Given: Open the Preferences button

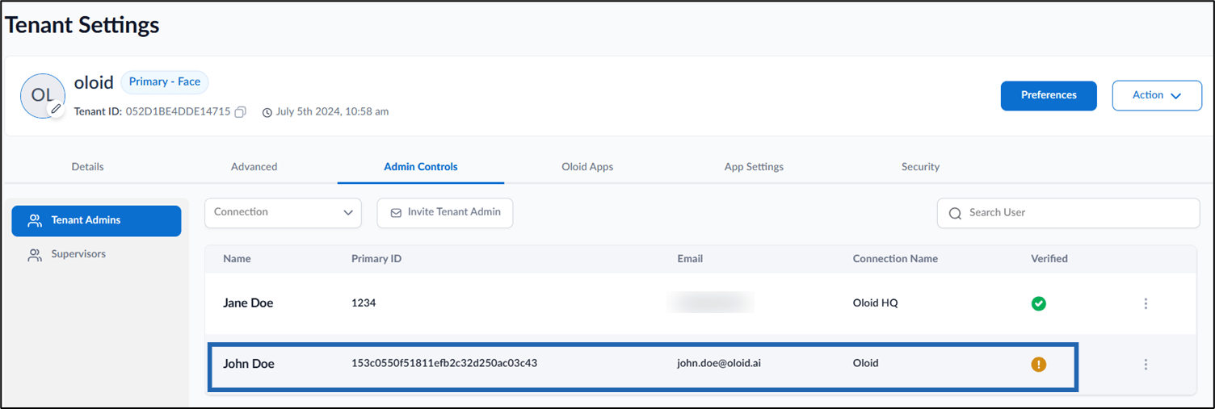Looking at the screenshot, I should (1049, 95).
